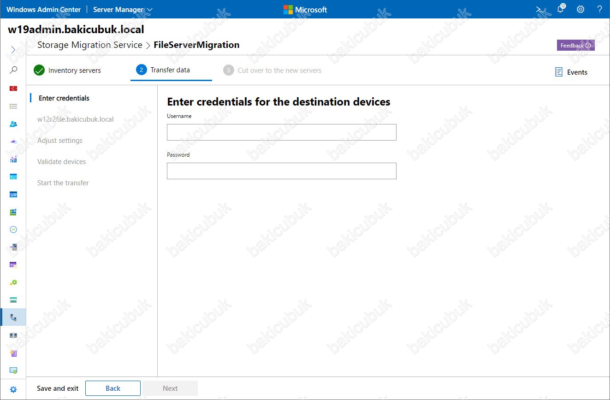This screenshot has width=610, height=400.
Task: Open the Local users and groups icon
Action: 13,124
